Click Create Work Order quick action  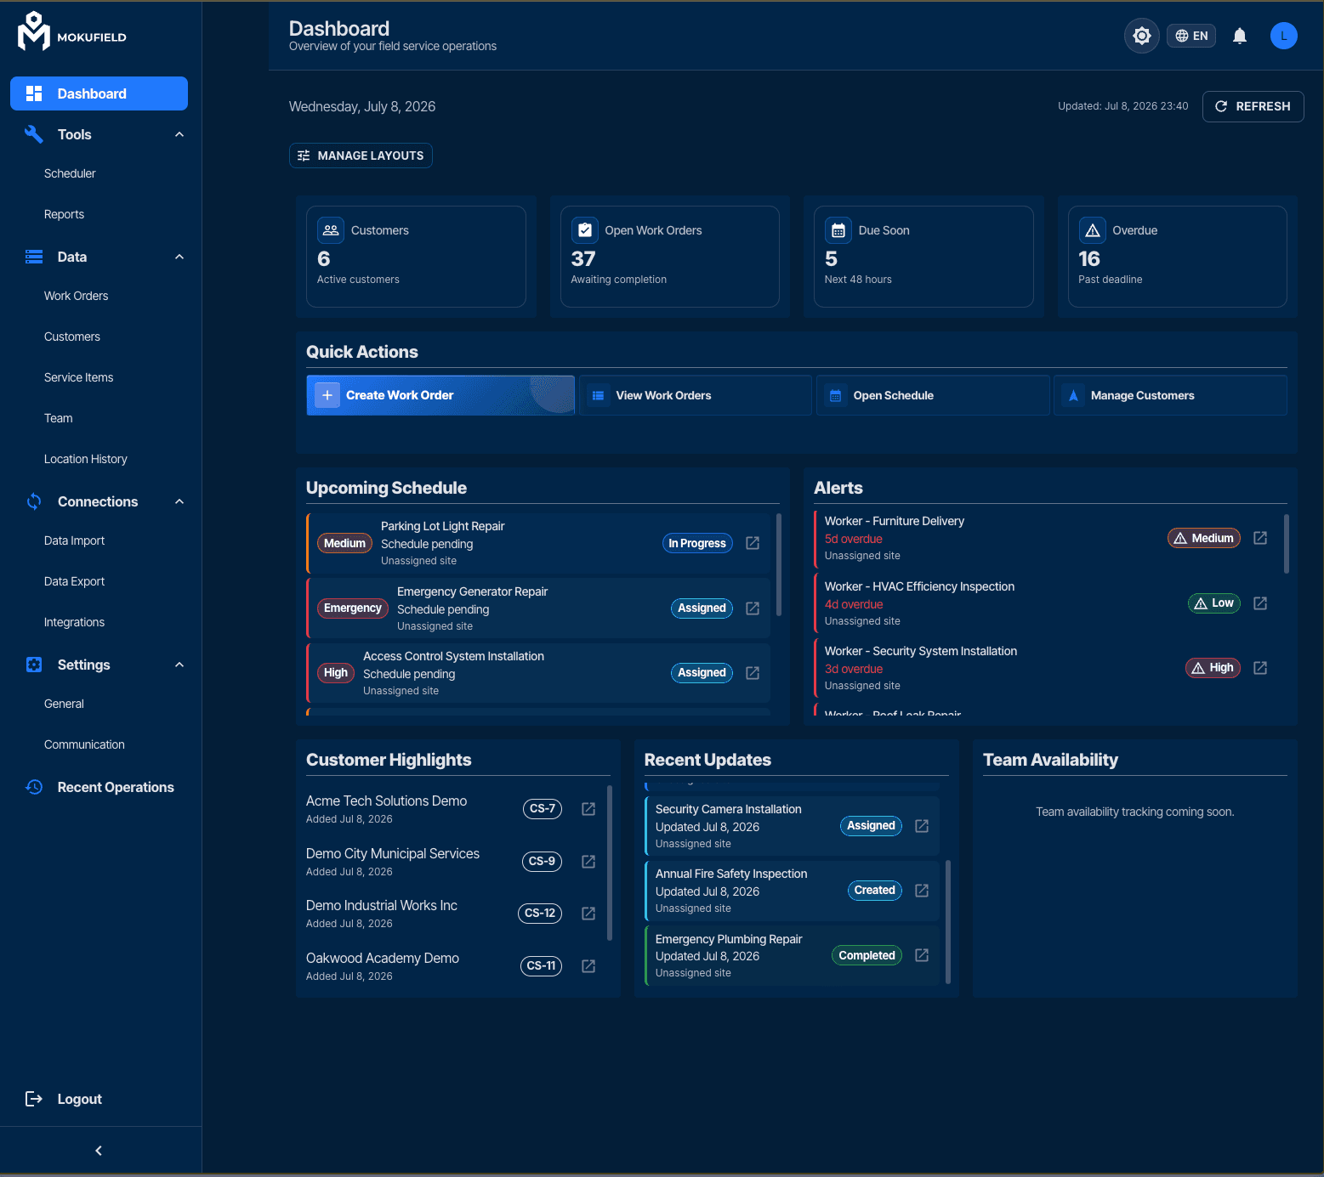coord(440,395)
